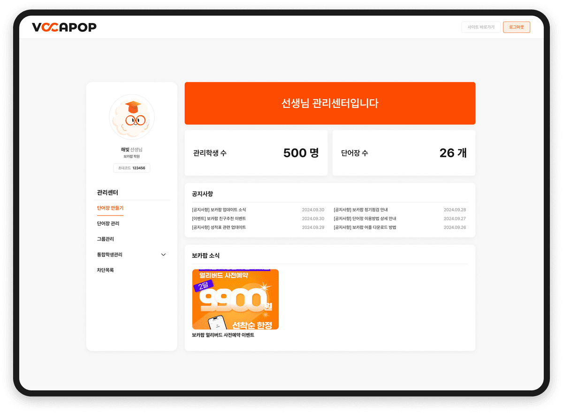Open notice 보카팝 친구추천 이벤트
Viewport: 563px width, 413px height.
click(219, 218)
